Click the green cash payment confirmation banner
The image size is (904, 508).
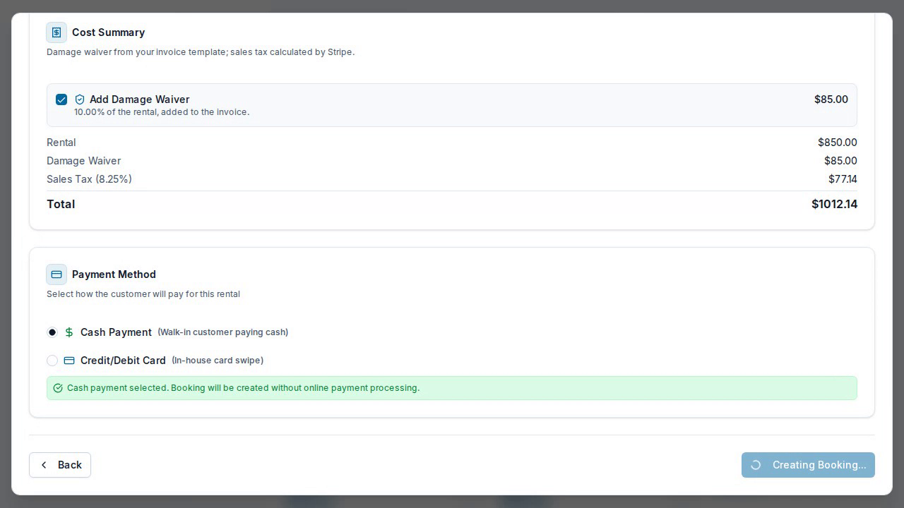pyautogui.click(x=452, y=388)
